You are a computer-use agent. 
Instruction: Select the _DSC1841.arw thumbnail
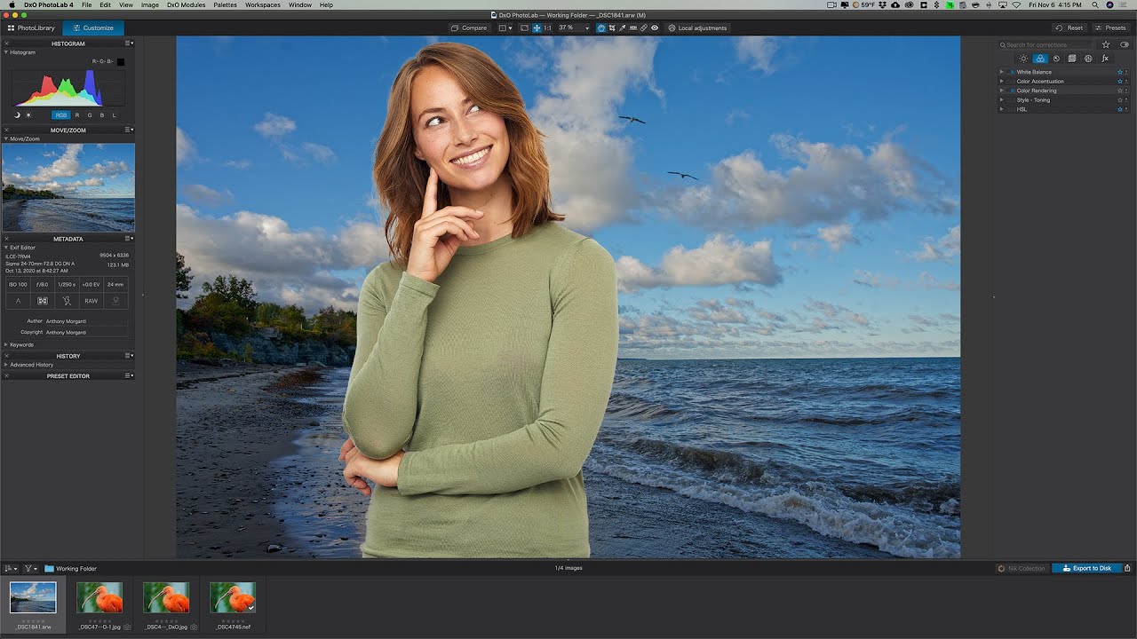(x=33, y=597)
